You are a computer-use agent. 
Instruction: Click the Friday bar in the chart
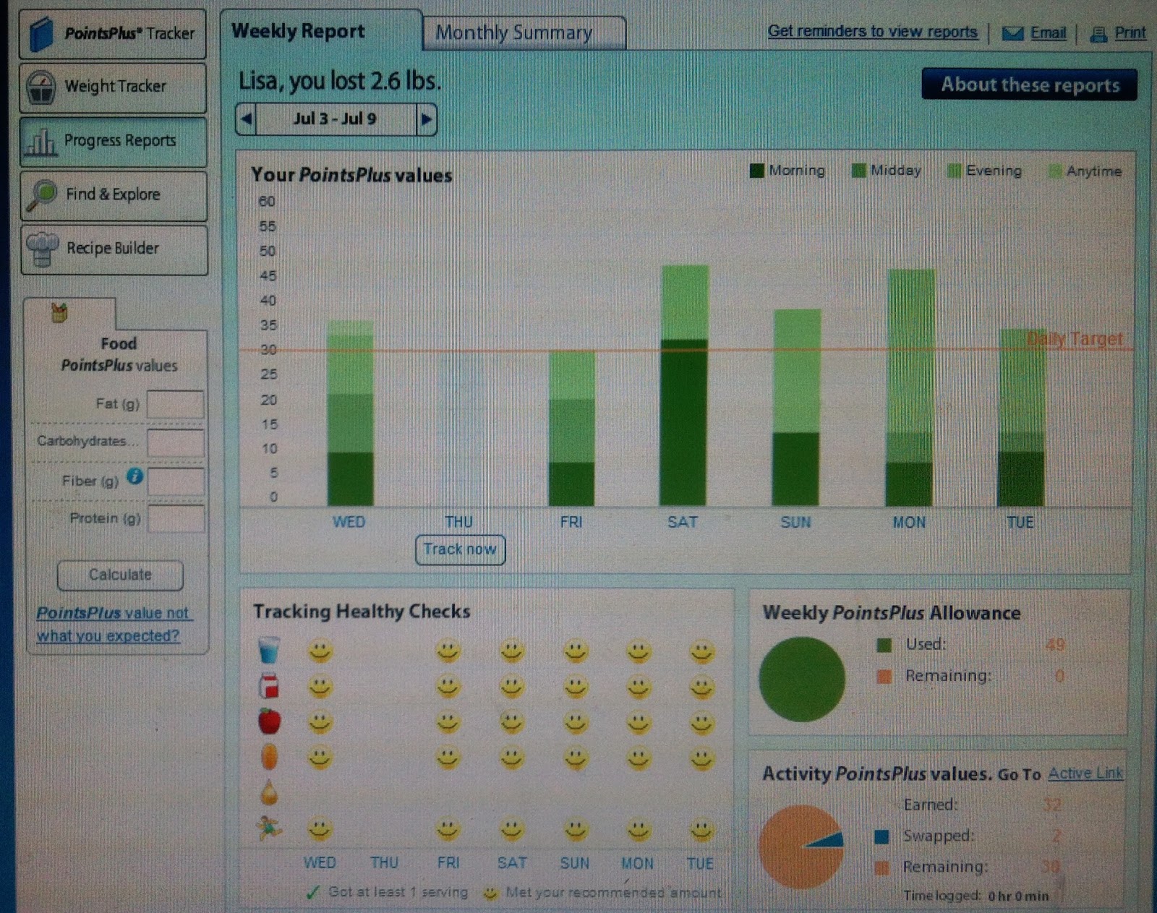coord(571,429)
